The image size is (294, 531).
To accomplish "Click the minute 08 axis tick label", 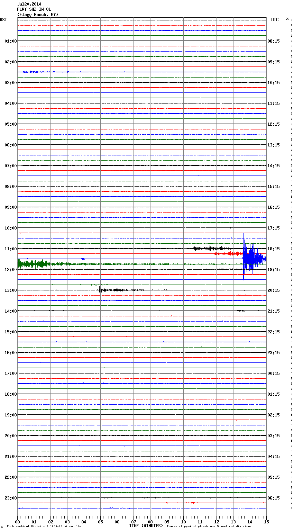I will tap(150, 522).
